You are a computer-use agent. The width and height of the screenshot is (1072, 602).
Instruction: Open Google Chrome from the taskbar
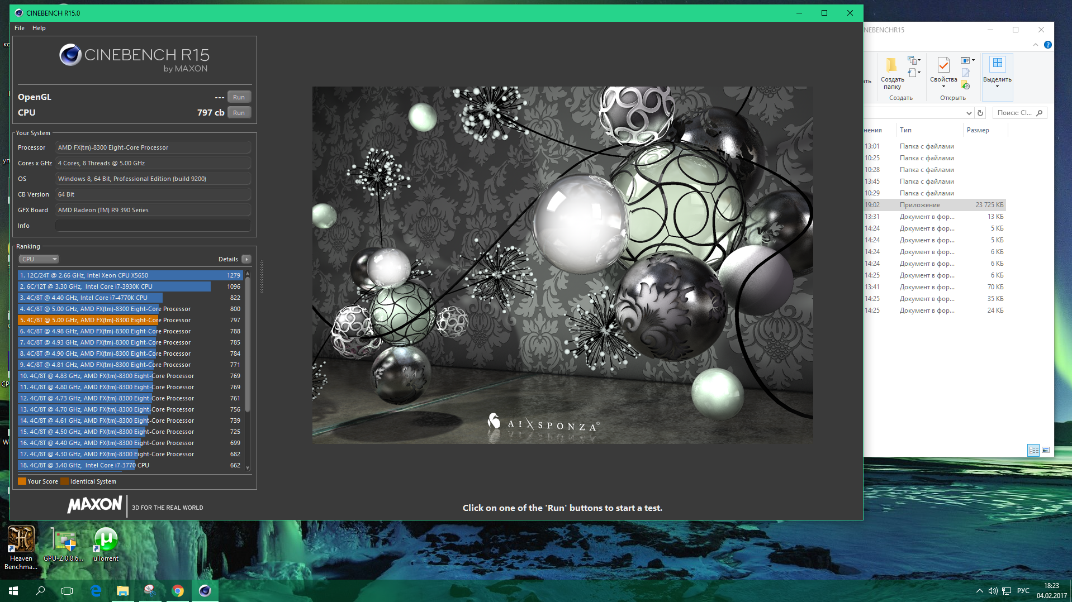[x=178, y=591]
